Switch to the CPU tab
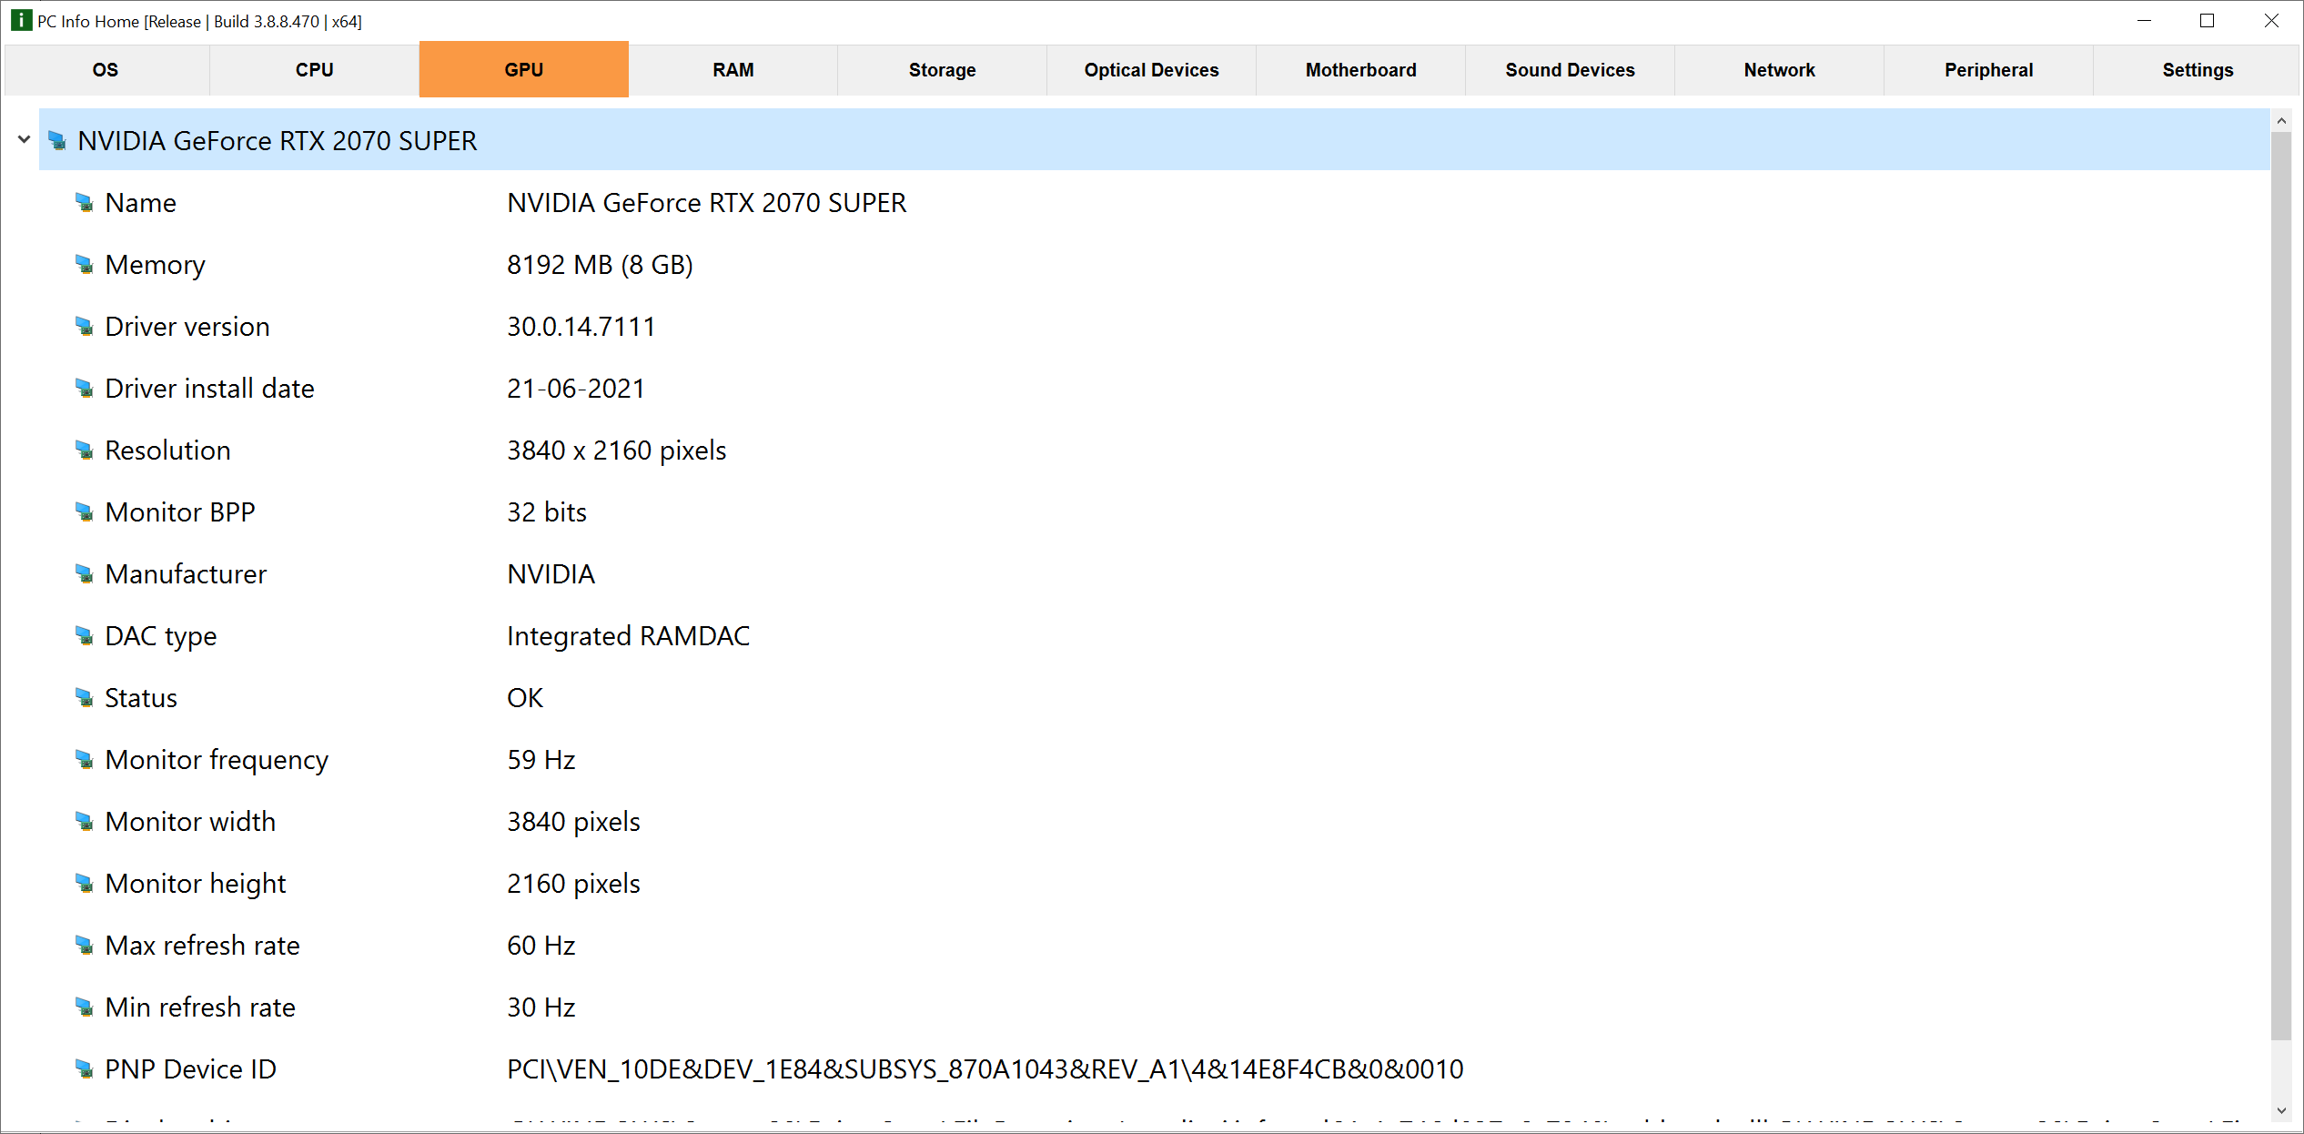2304x1134 pixels. pos(315,70)
